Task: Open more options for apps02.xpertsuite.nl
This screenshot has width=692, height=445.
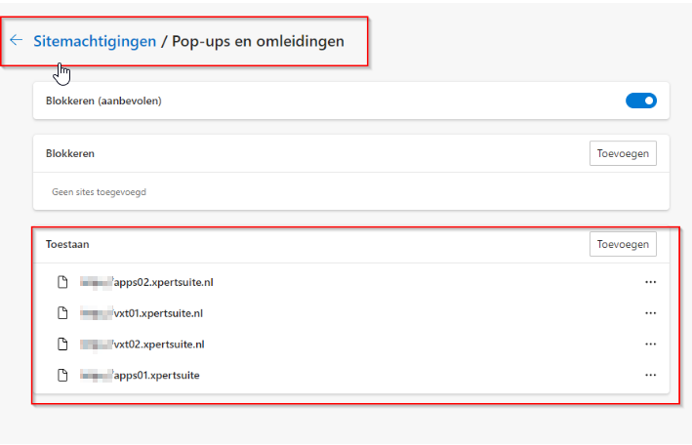Action: click(x=650, y=283)
